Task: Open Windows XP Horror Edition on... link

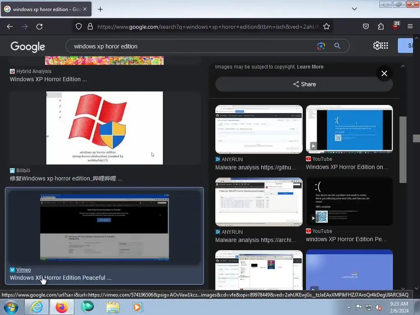Action: [x=347, y=167]
